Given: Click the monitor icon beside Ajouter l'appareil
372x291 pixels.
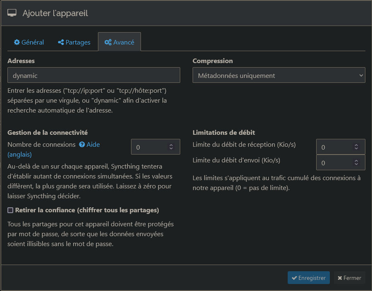Looking at the screenshot, I should pyautogui.click(x=12, y=13).
